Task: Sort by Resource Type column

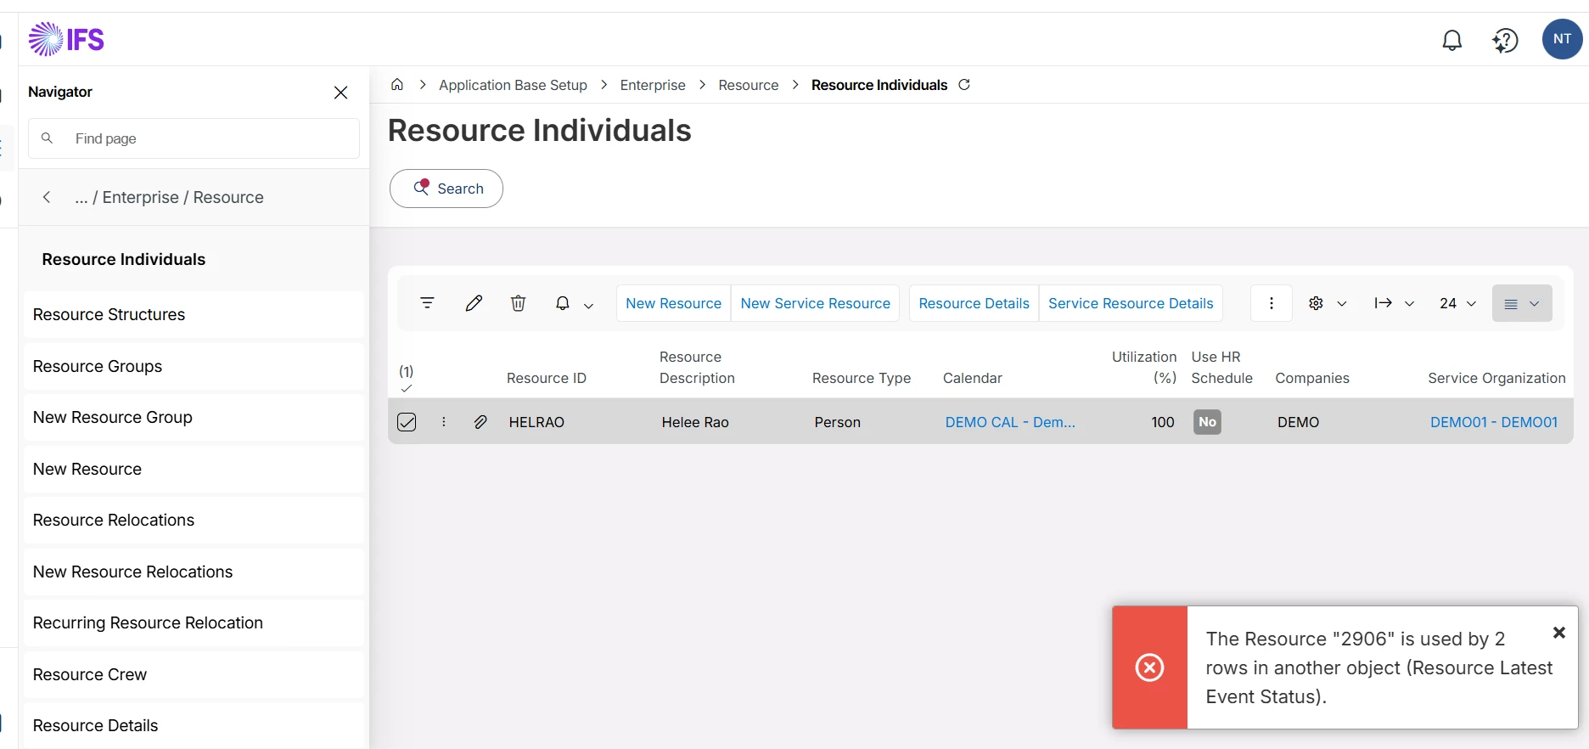Action: [x=862, y=378]
